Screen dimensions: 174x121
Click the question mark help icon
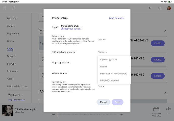click(62, 29)
